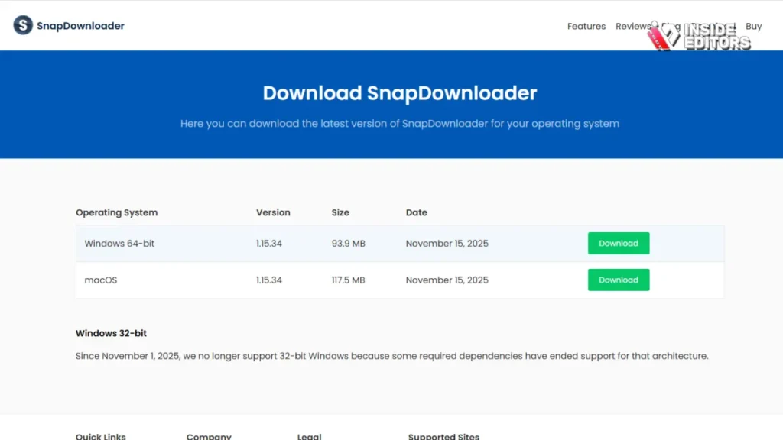
Task: Go to the Reviews page
Action: [x=633, y=27]
